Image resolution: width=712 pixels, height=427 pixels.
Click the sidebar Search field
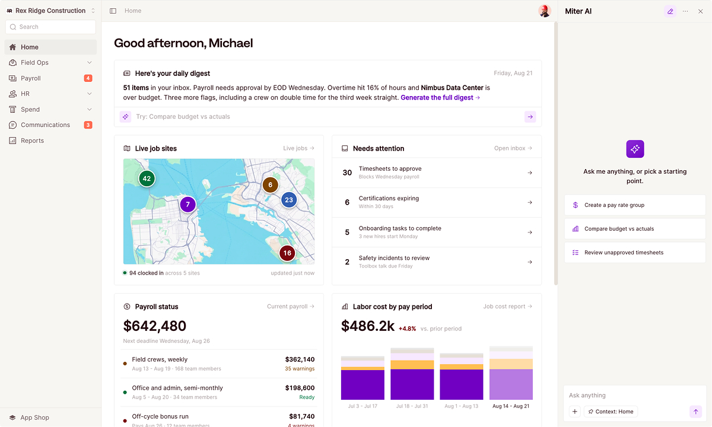tap(50, 27)
